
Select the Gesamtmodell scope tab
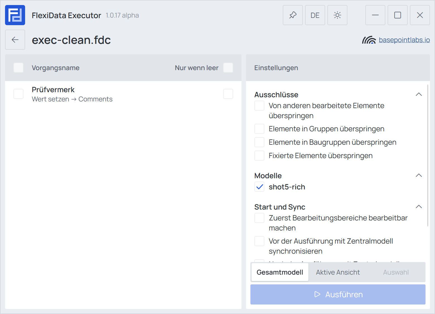click(280, 272)
